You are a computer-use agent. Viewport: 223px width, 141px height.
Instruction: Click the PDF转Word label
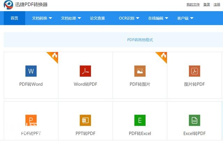pyautogui.click(x=31, y=84)
